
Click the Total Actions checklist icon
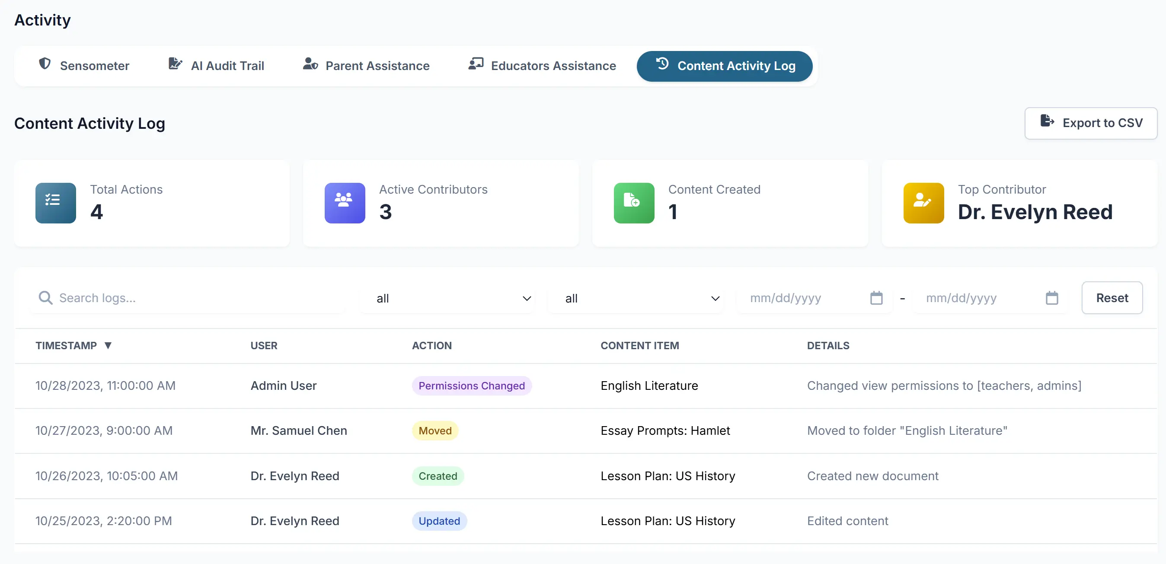(x=55, y=203)
